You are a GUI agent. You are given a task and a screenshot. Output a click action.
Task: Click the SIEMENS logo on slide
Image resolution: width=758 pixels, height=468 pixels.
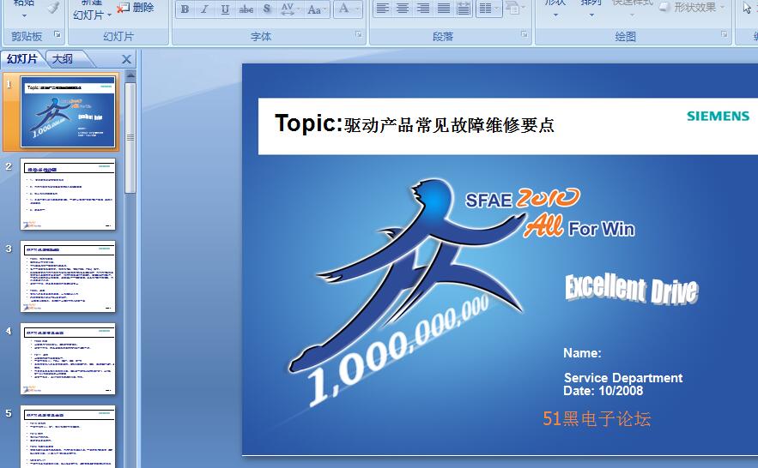(718, 117)
